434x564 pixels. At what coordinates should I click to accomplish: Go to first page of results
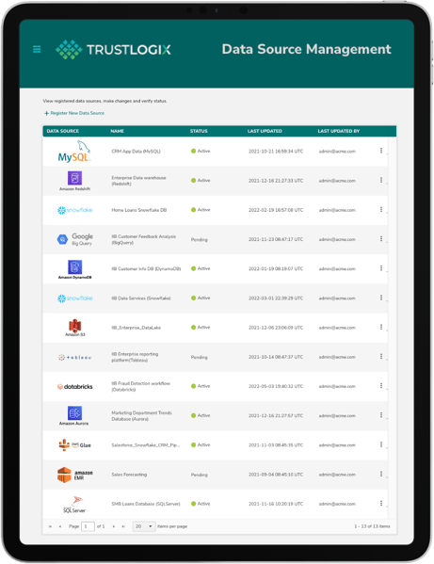coord(50,526)
